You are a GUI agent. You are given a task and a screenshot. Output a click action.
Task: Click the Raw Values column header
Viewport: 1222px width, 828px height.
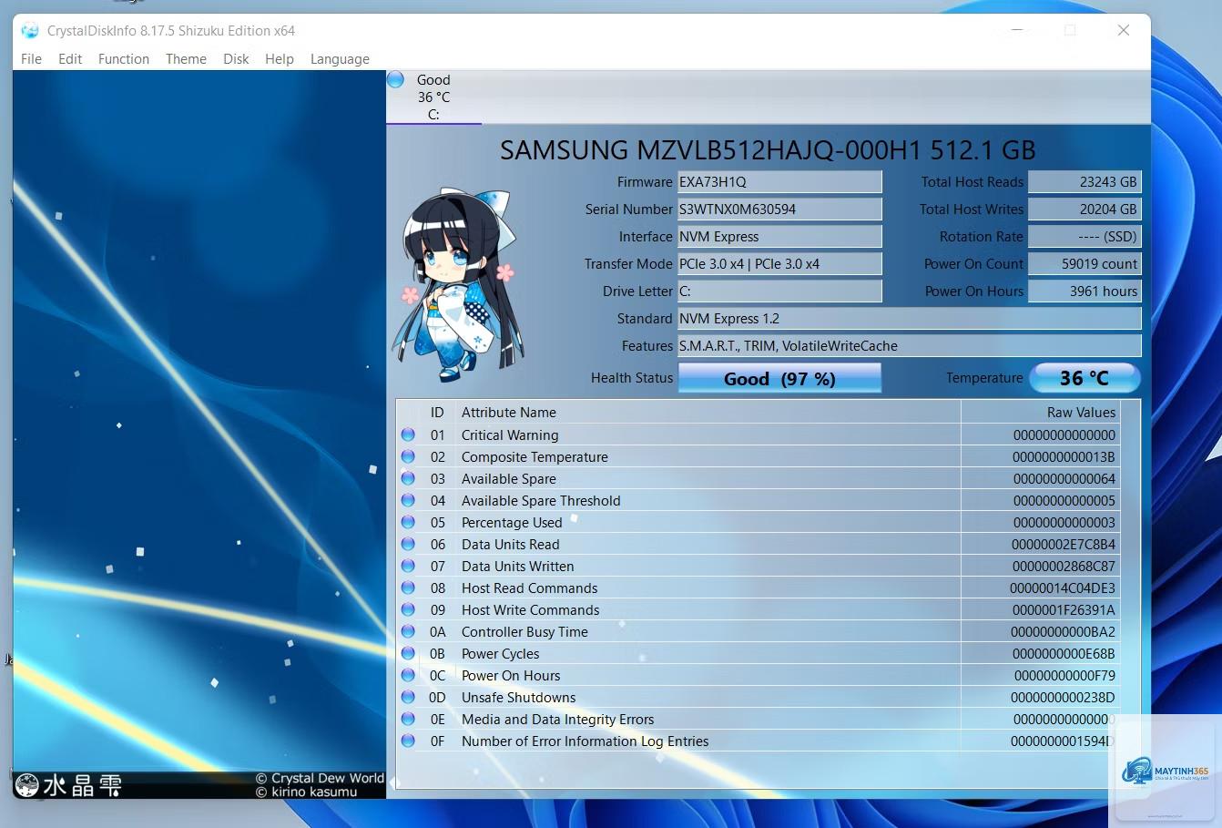tap(1041, 413)
